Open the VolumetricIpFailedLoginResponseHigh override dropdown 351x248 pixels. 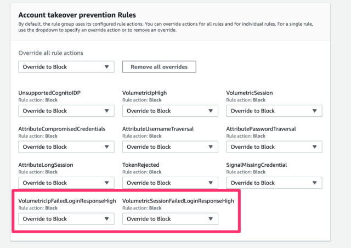coord(66,219)
